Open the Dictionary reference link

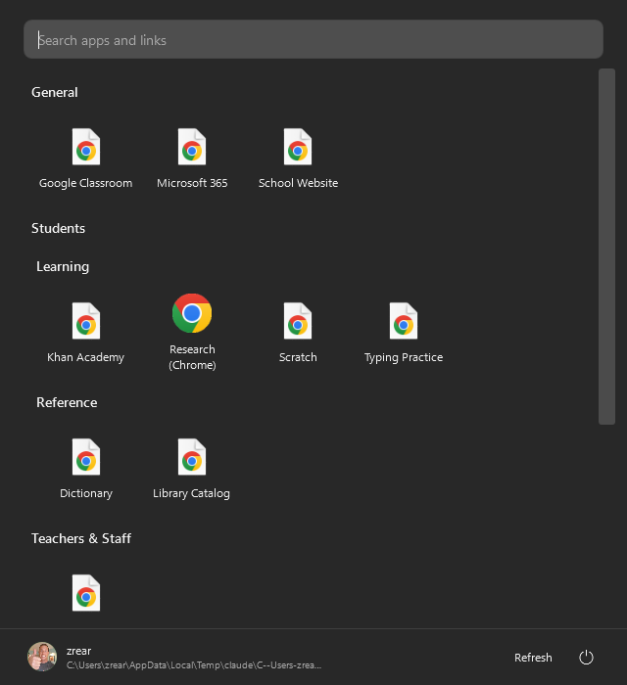coord(85,469)
